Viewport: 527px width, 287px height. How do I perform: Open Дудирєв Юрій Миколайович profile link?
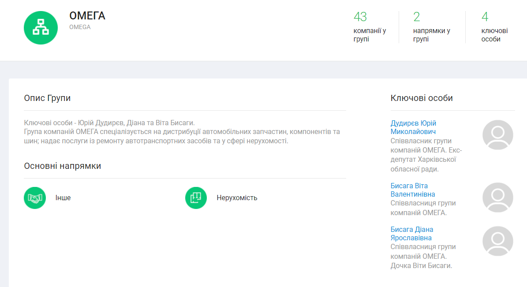413,127
